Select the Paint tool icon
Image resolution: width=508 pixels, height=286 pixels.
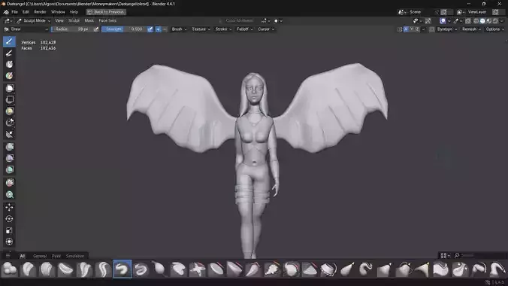9,53
